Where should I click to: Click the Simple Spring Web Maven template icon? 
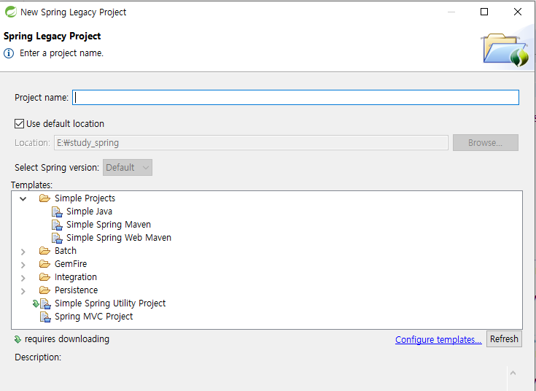click(x=57, y=238)
